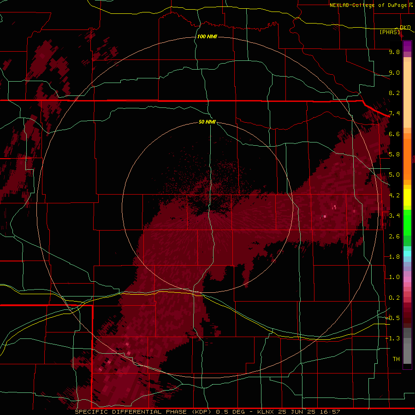Click the -1.3 color scale value
Image resolution: width=415 pixels, height=415 pixels.
pos(392,338)
